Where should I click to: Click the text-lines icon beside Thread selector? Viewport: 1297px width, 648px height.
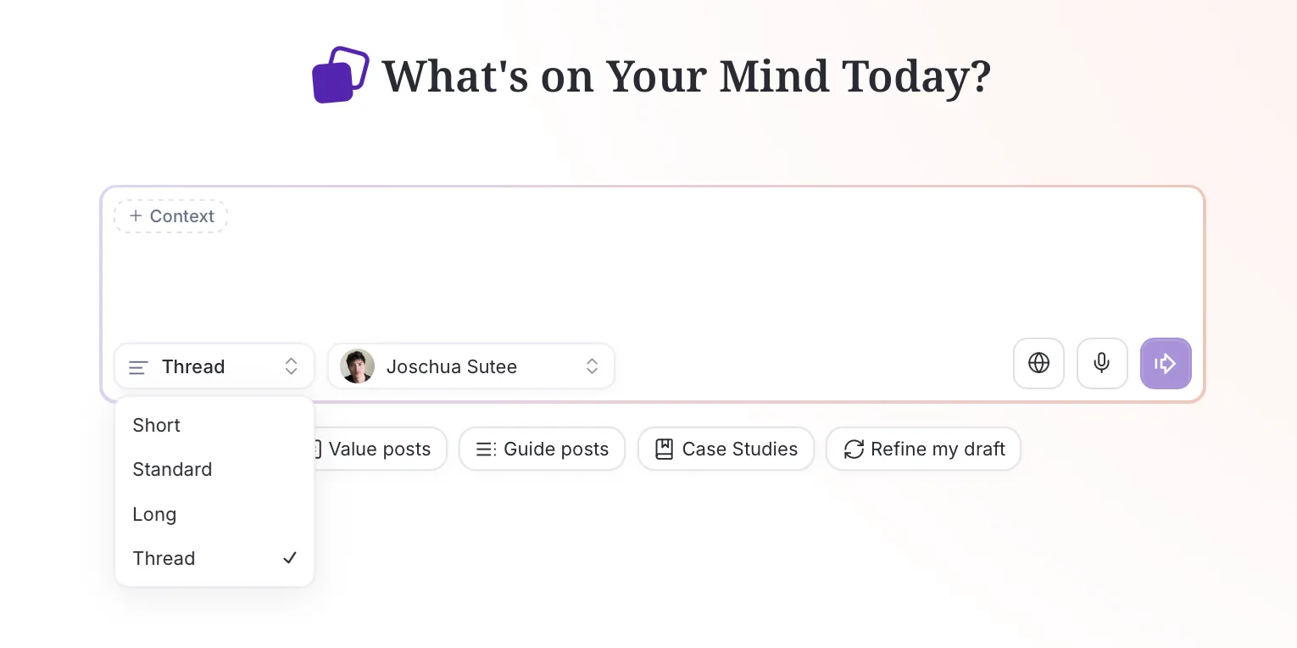click(137, 366)
